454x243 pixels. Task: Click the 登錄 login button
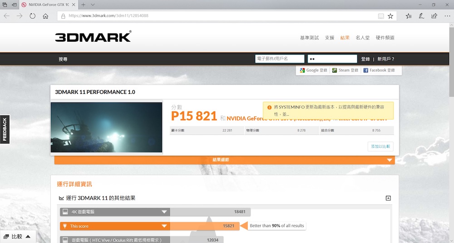(x=365, y=59)
